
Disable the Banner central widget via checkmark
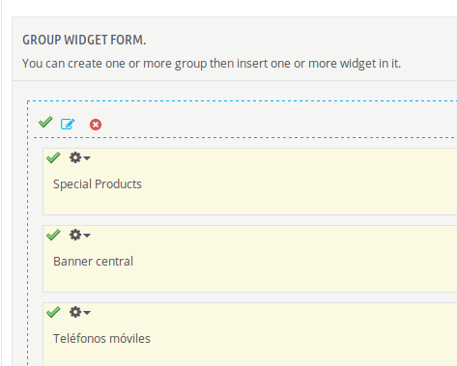[53, 235]
